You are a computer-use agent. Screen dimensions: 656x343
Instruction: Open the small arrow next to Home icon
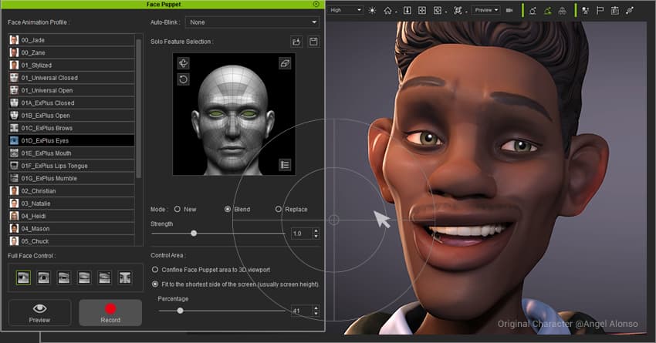pyautogui.click(x=395, y=12)
